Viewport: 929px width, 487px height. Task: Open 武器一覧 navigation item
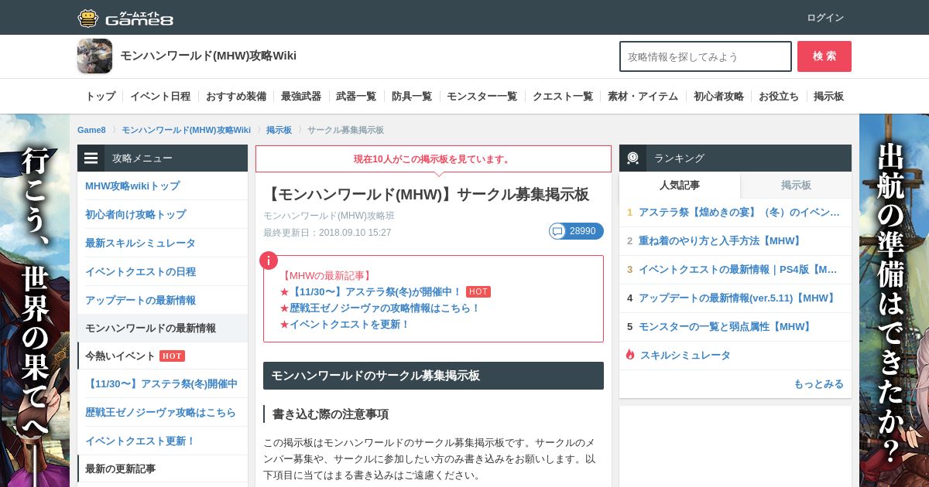(356, 97)
